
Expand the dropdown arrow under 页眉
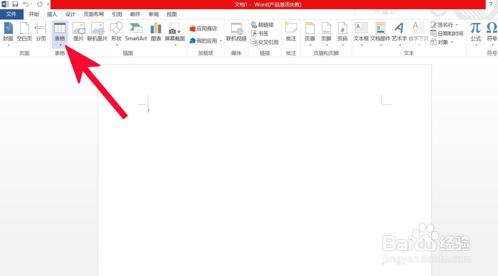pos(310,45)
